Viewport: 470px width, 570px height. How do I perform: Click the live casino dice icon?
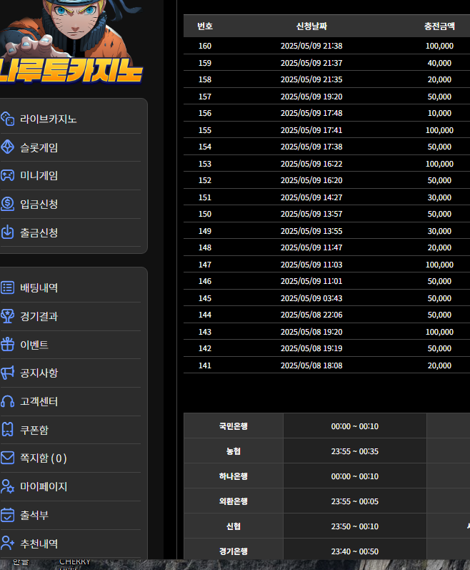(x=8, y=119)
